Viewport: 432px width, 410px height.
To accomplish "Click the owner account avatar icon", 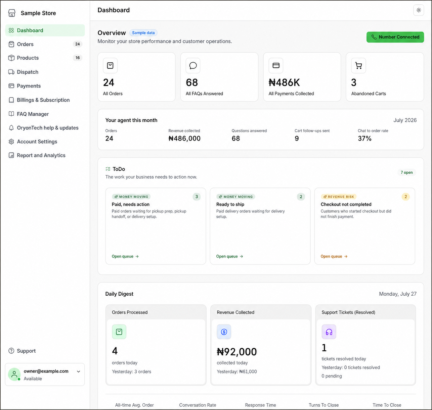I will point(14,374).
